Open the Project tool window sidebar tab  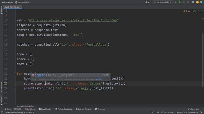[2, 10]
